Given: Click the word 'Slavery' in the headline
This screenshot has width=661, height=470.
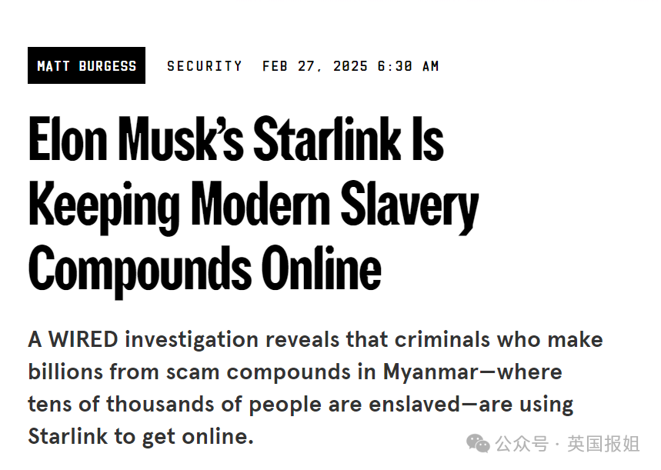Looking at the screenshot, I should coord(409,207).
